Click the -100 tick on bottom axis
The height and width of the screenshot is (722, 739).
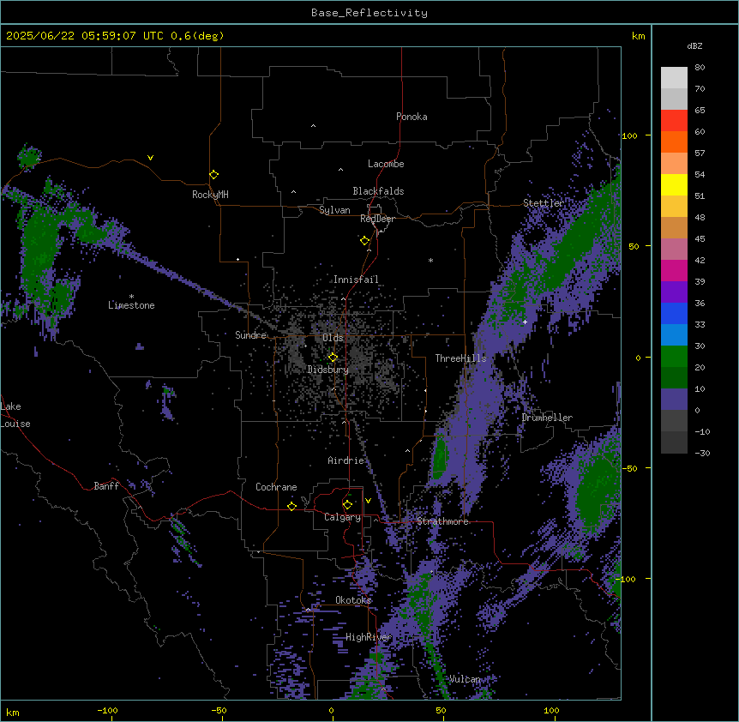pyautogui.click(x=108, y=710)
